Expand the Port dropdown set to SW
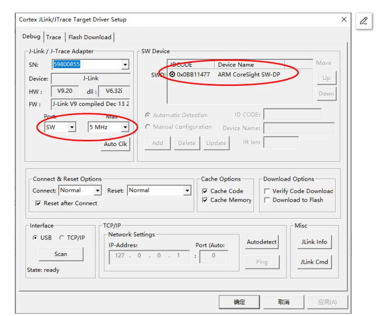386x316 pixels. 72,127
